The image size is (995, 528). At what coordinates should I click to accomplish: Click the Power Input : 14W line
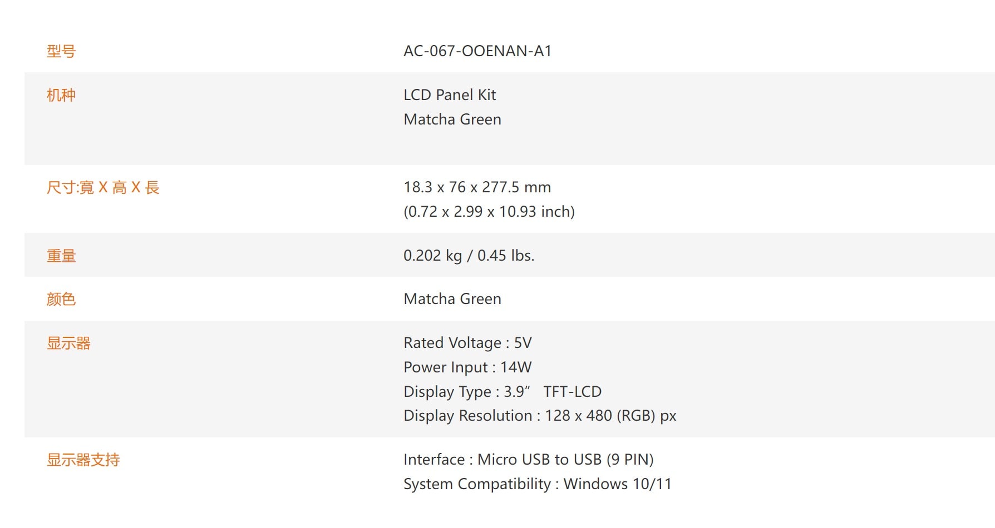(467, 367)
